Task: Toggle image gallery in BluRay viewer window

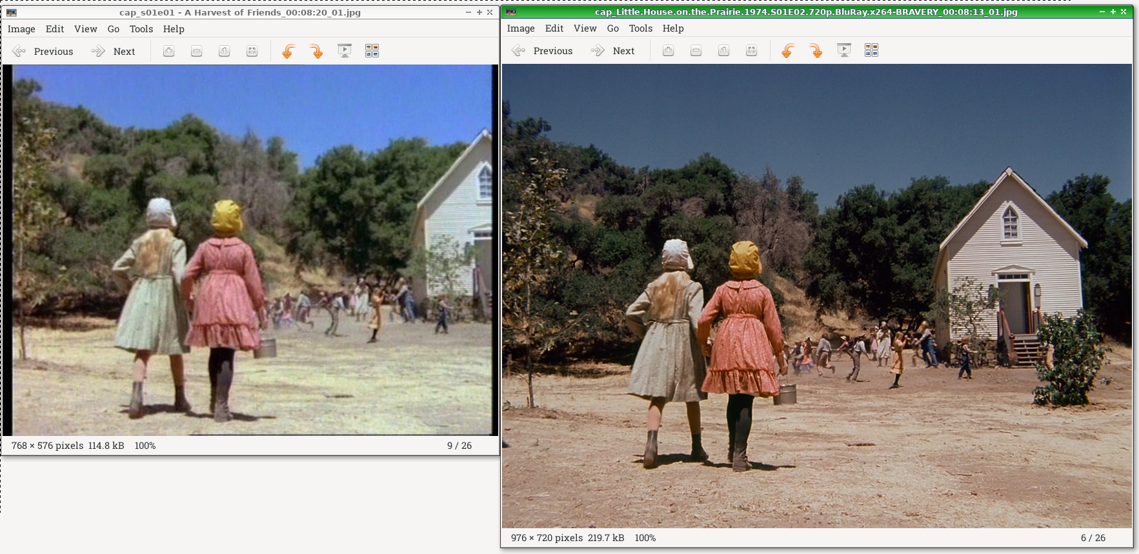Action: point(871,50)
